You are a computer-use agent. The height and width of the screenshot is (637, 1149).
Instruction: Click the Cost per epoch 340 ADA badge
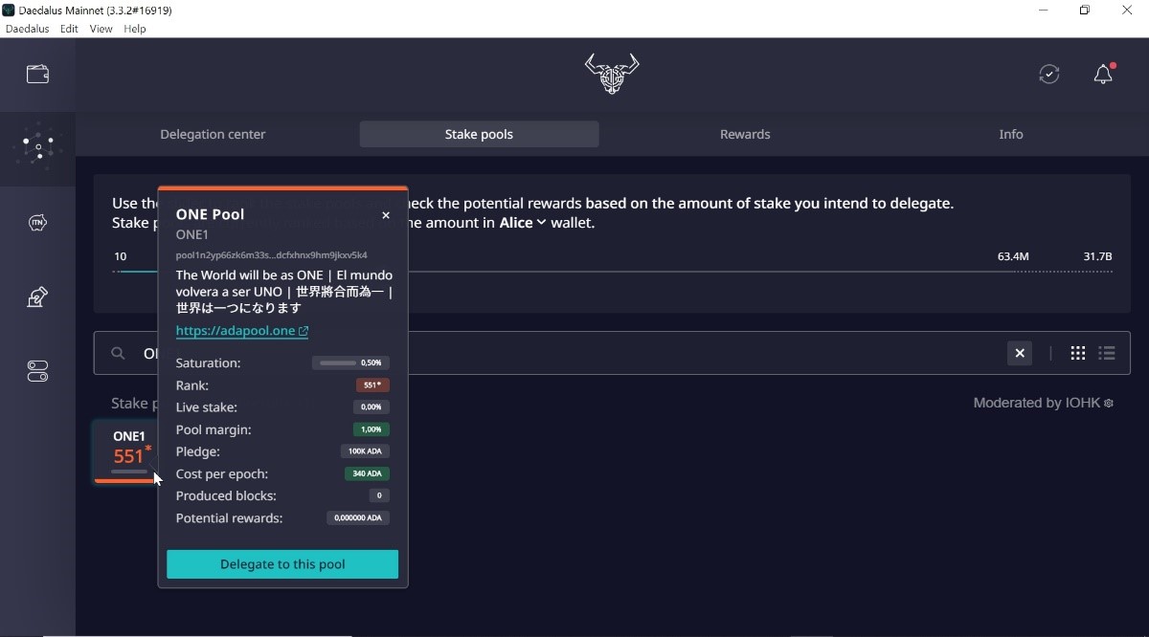tap(367, 473)
